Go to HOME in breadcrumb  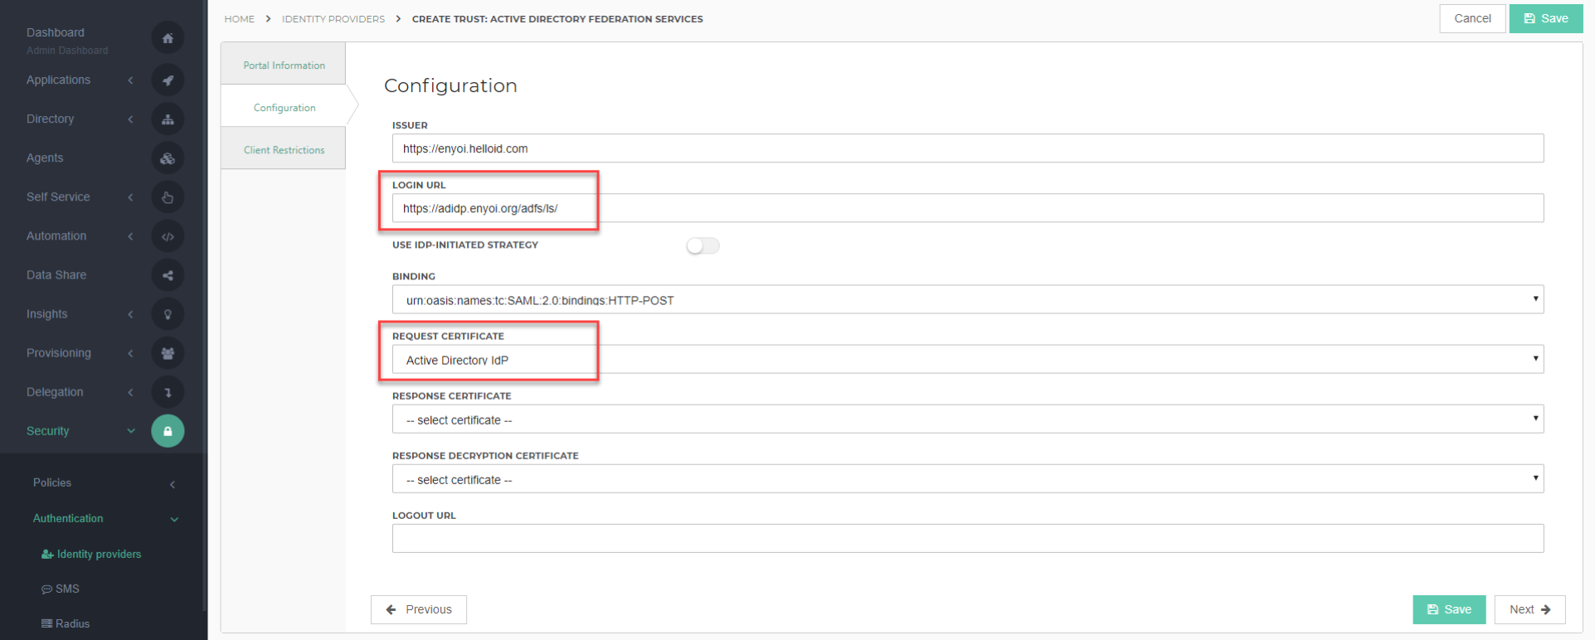[240, 18]
